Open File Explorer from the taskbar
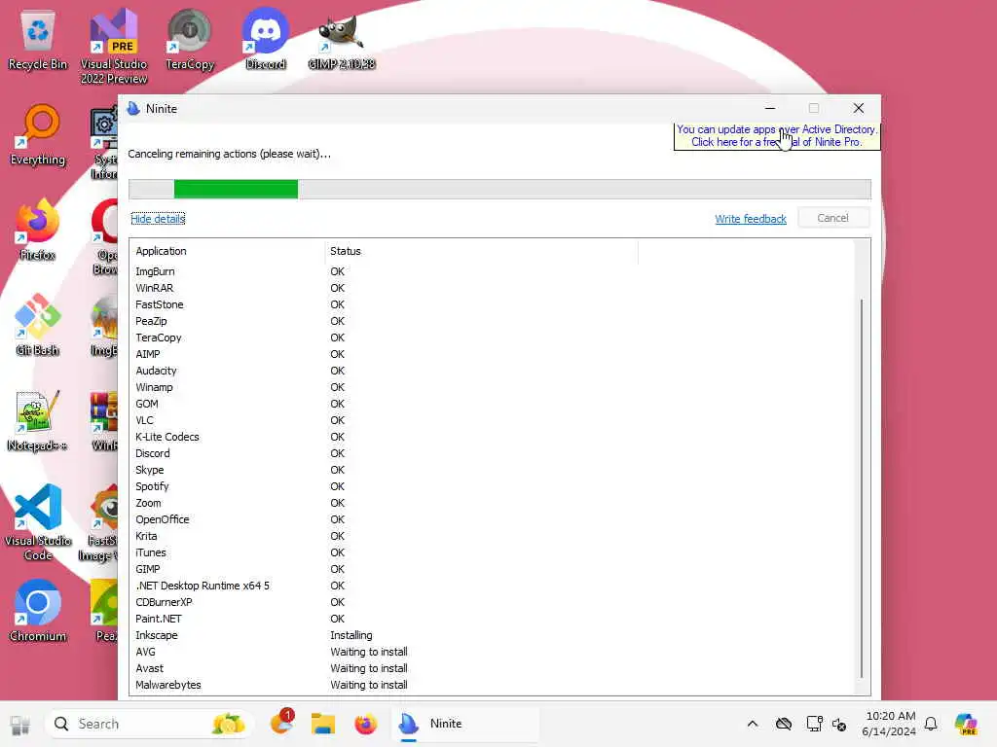Screen dimensions: 997x747 [x=323, y=724]
